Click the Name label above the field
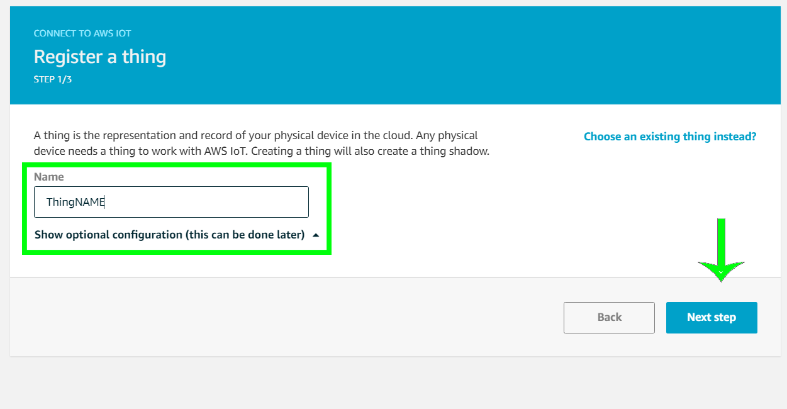Screen dimensions: 787x409 pos(49,177)
